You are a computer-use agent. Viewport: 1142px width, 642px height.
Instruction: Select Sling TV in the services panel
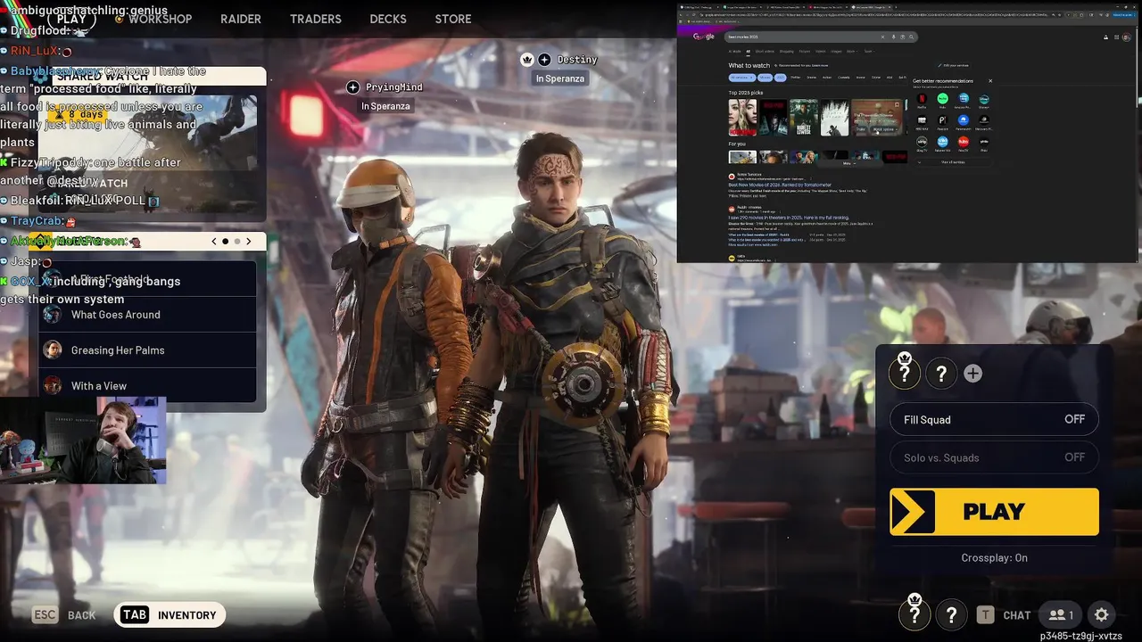(922, 142)
